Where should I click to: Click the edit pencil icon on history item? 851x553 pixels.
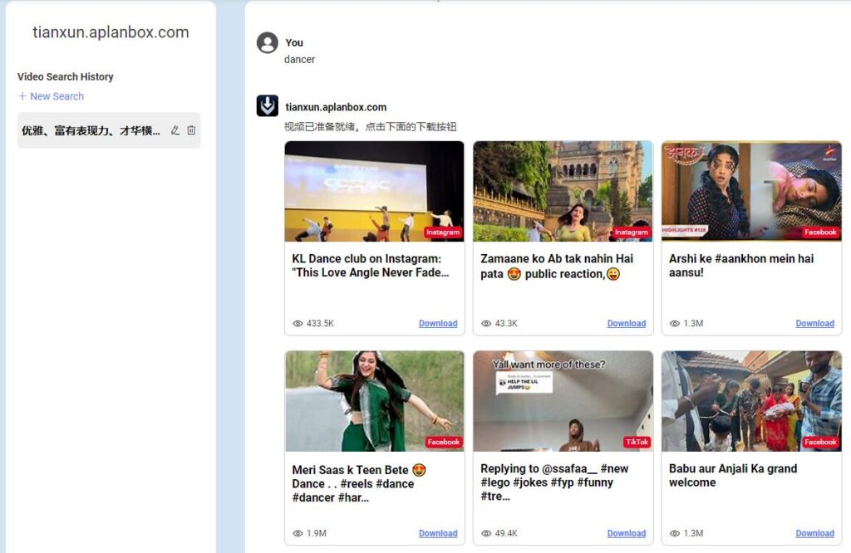[x=175, y=130]
